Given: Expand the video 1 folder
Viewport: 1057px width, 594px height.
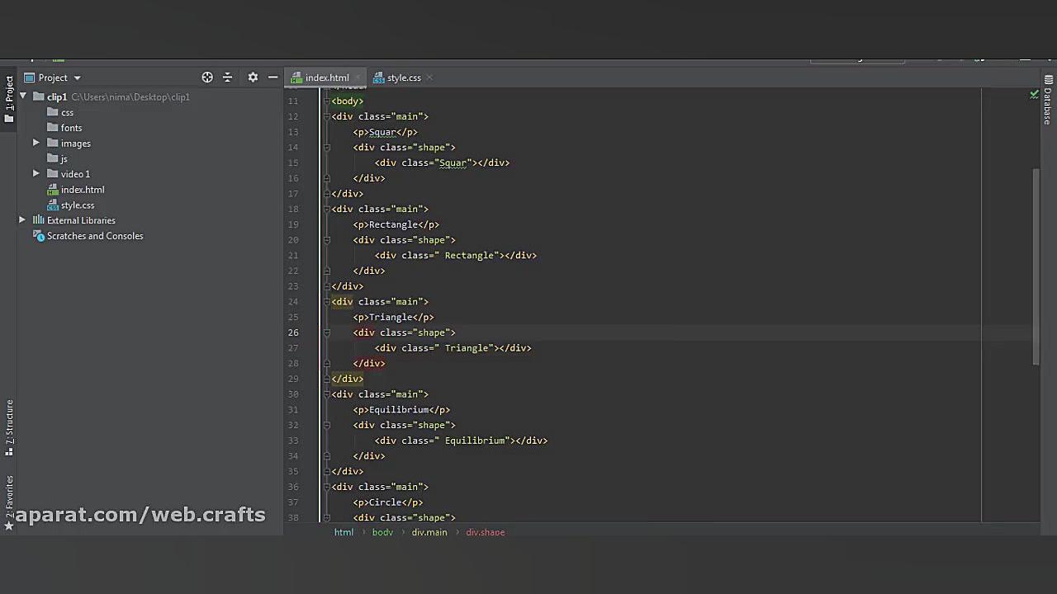Looking at the screenshot, I should [36, 174].
